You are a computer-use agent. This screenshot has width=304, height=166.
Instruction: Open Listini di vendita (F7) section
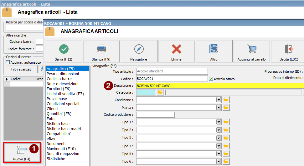[x=65, y=94]
